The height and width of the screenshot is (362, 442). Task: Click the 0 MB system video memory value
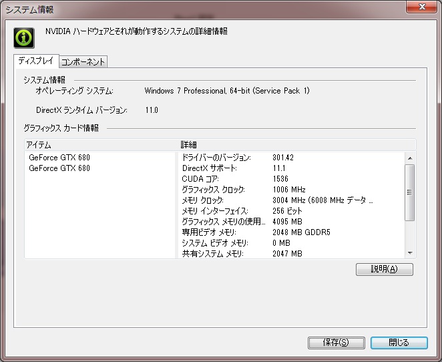coord(281,243)
